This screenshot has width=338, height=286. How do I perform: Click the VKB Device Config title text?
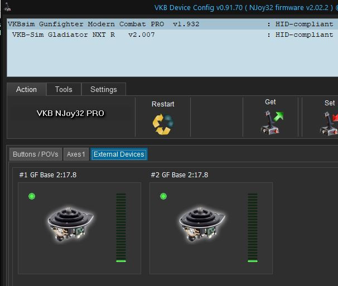tap(245, 8)
